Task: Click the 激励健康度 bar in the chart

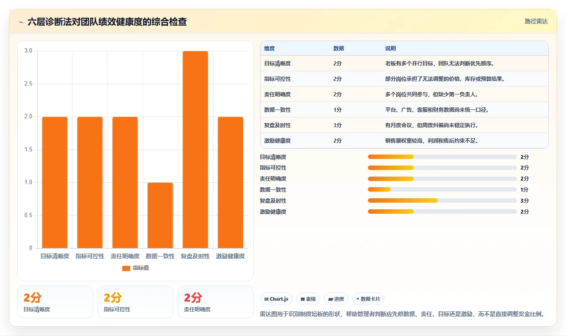Action: coord(230,182)
